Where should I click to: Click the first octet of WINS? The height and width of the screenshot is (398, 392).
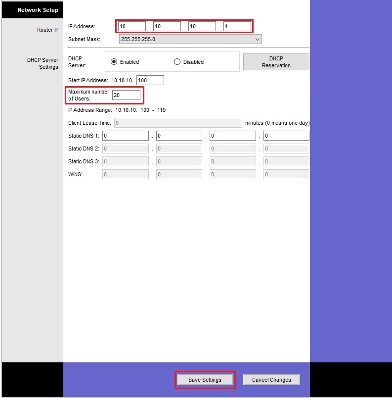pos(126,174)
